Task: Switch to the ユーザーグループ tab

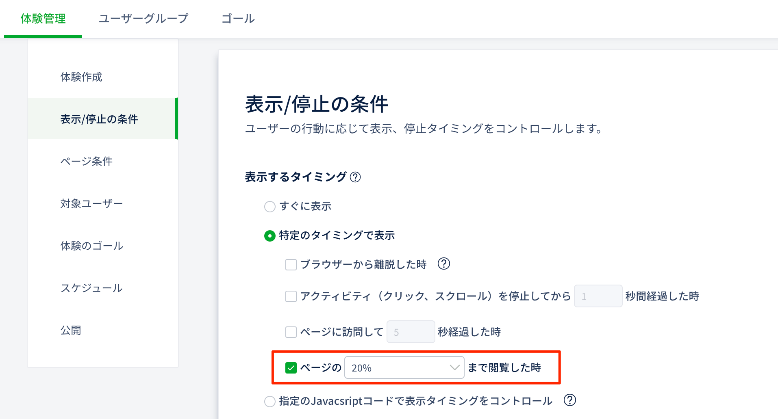Action: pyautogui.click(x=143, y=19)
